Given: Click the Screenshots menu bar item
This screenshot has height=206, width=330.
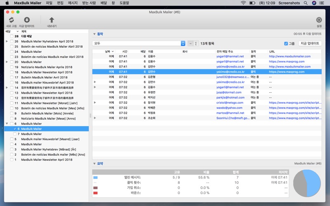Looking at the screenshot, I should (x=289, y=3).
